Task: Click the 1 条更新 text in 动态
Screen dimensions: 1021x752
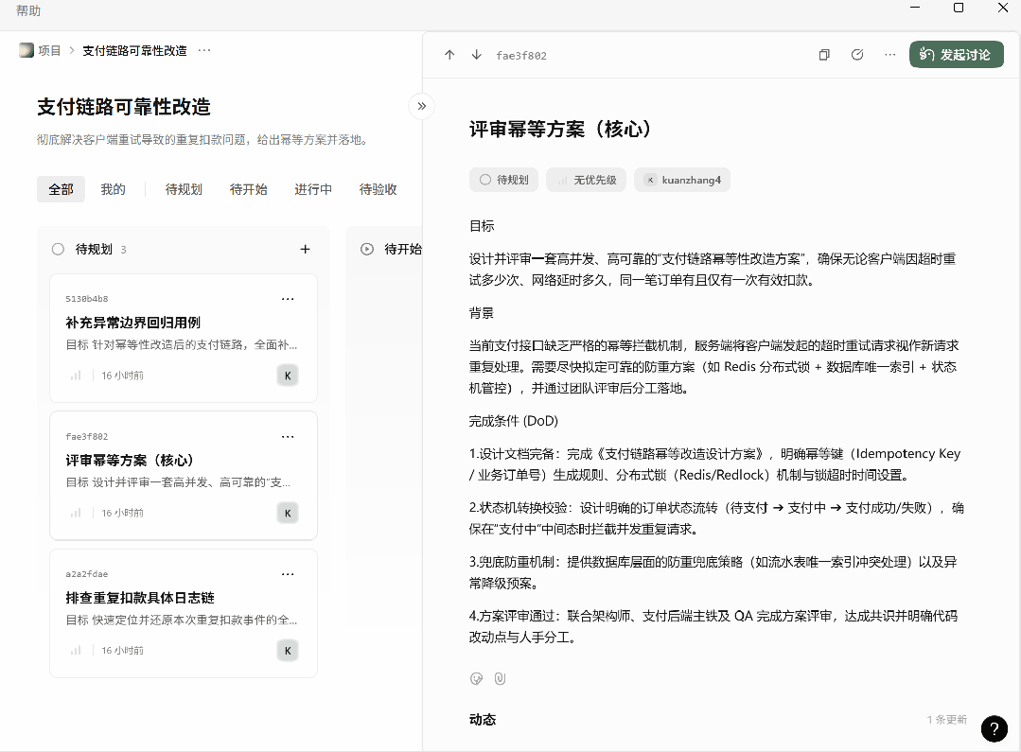Action: (x=947, y=720)
